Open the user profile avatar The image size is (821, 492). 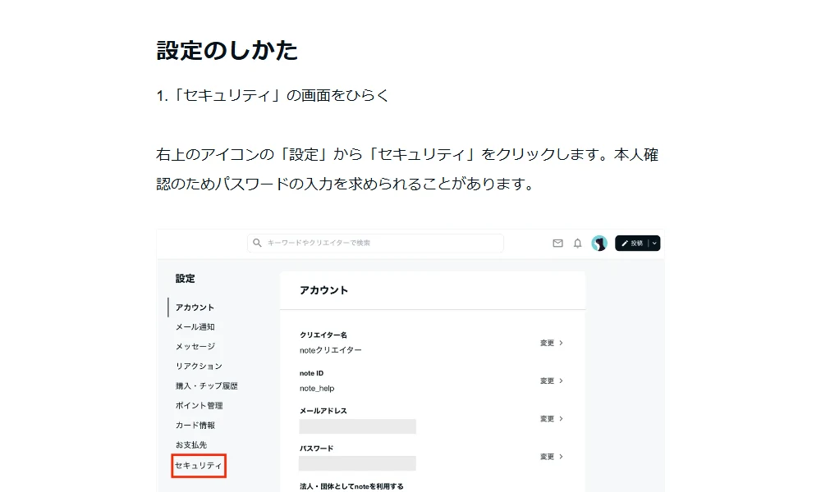(599, 243)
